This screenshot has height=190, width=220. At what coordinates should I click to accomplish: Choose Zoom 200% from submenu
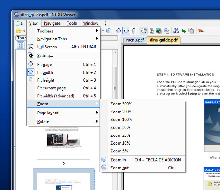tap(121, 112)
